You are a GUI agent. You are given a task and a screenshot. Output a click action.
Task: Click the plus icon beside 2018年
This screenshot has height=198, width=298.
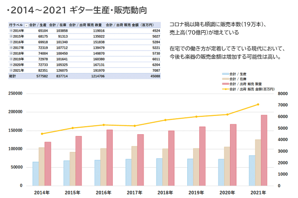pyautogui.click(x=11, y=53)
